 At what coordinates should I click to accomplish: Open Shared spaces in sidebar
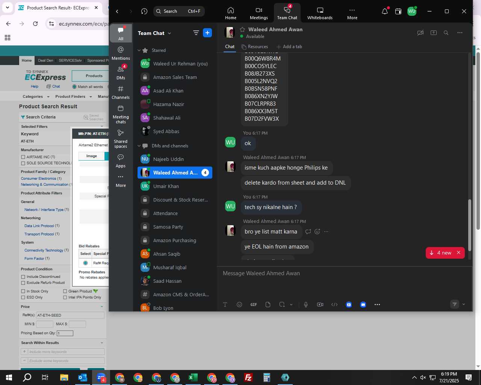121,138
